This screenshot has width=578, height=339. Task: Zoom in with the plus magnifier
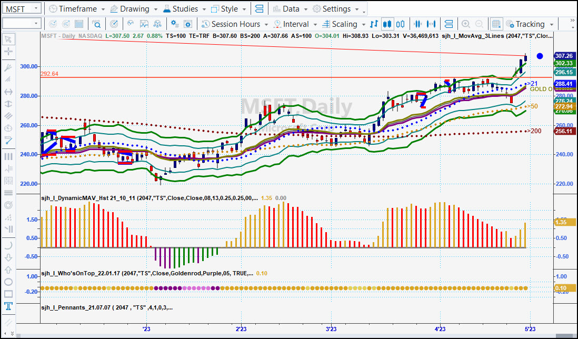pos(466,24)
